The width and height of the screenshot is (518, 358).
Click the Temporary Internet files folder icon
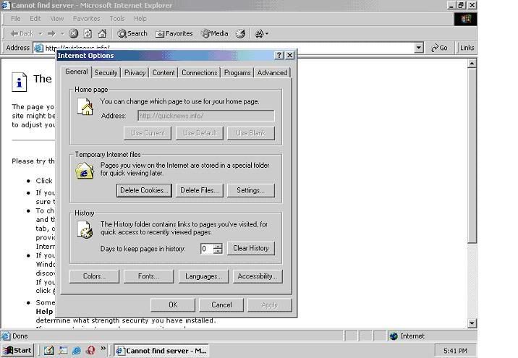85,171
